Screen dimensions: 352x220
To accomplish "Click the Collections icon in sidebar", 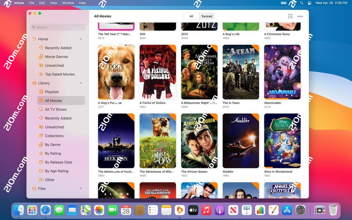I will [41, 136].
